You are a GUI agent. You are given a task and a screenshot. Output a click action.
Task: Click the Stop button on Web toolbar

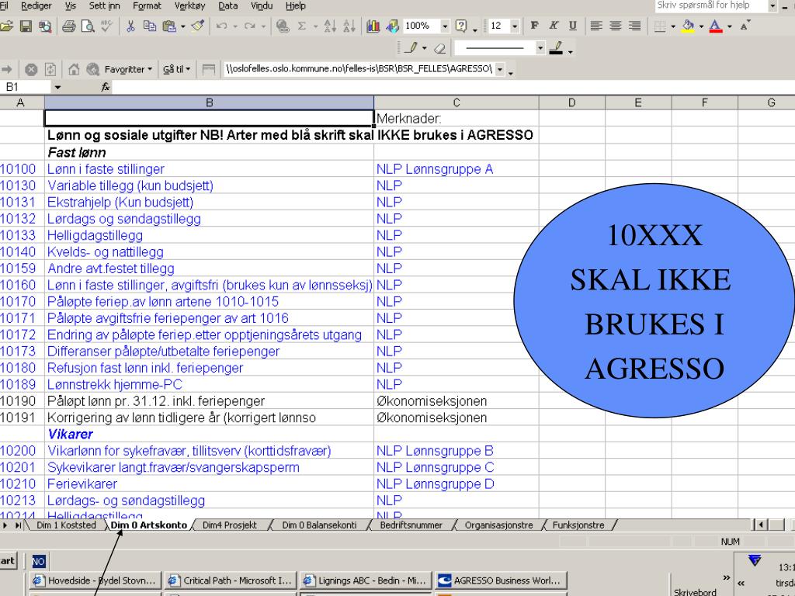coord(31,69)
